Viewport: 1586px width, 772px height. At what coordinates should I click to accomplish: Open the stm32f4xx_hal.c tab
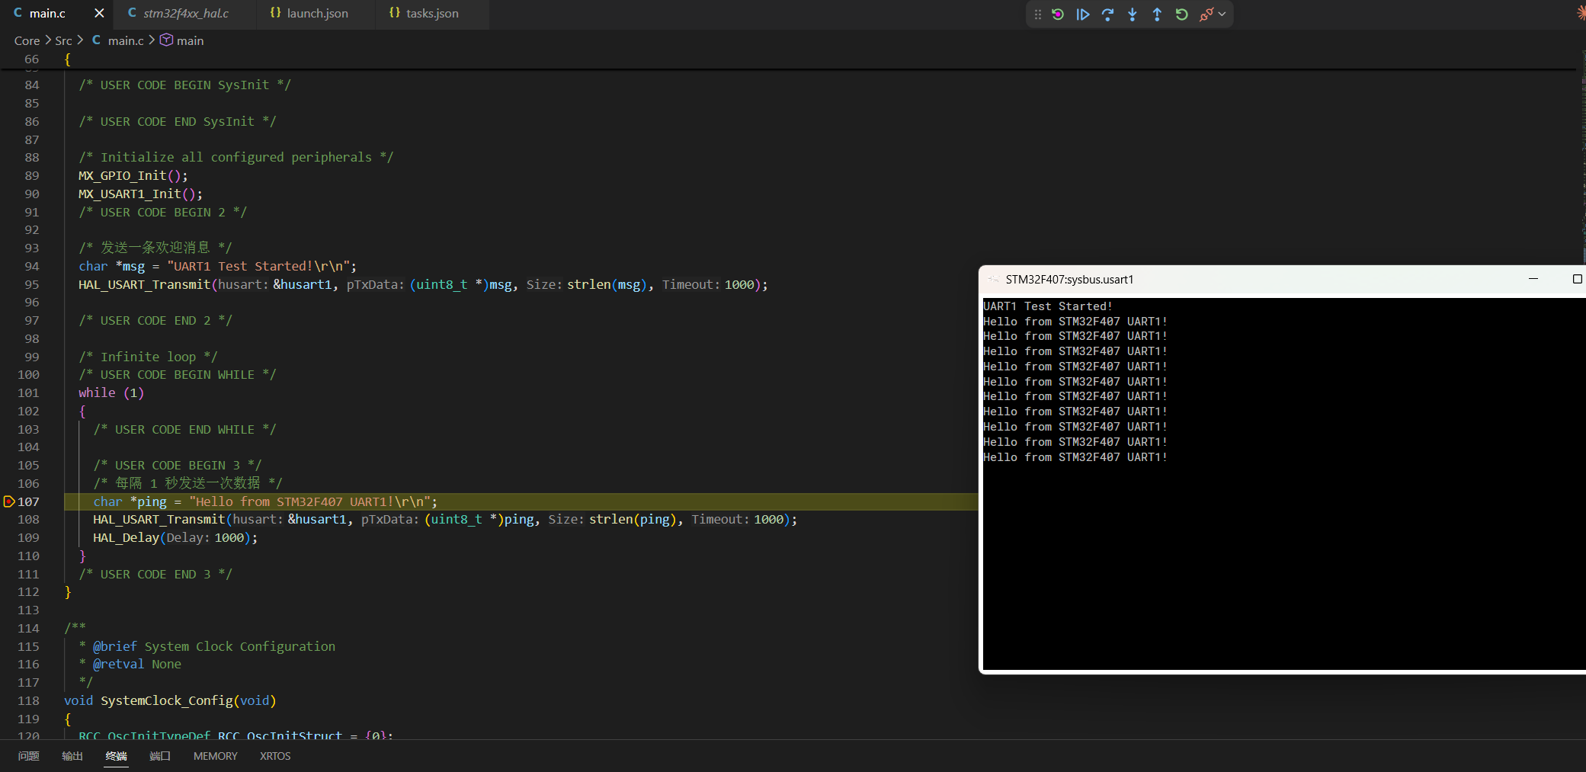(185, 14)
